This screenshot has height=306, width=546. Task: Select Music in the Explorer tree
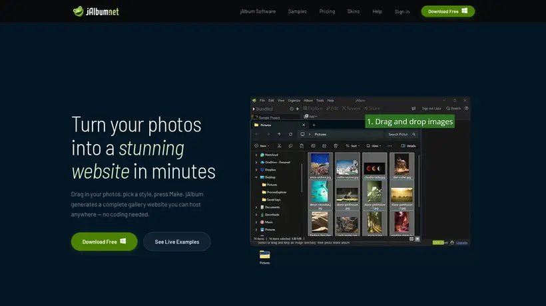[x=266, y=222]
